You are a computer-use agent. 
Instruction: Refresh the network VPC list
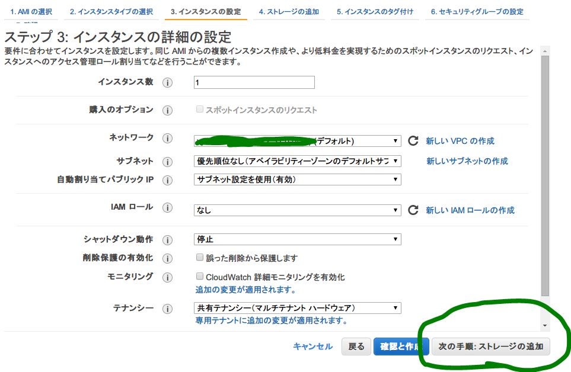(x=413, y=141)
